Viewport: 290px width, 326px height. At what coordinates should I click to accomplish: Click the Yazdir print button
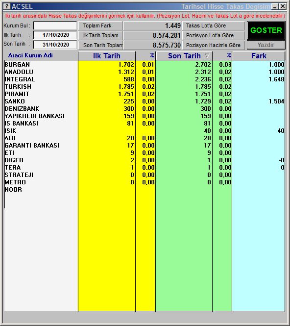(x=266, y=45)
